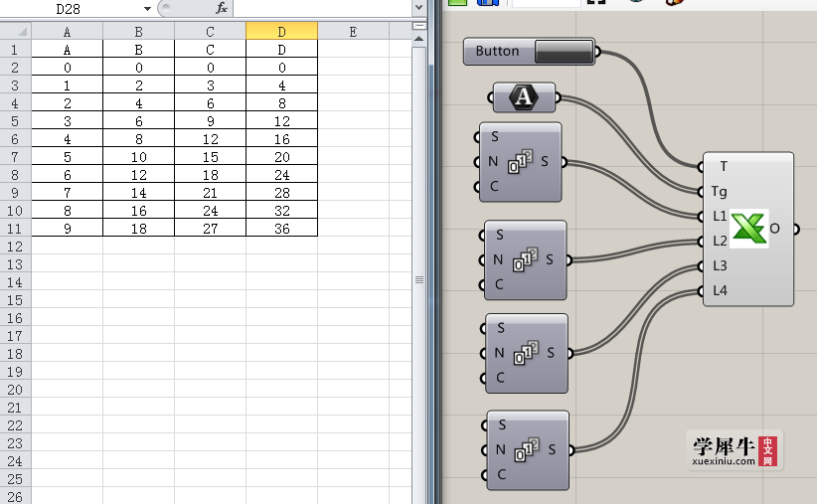Open the Name Box dropdown arrow
The width and height of the screenshot is (817, 504).
tap(147, 9)
